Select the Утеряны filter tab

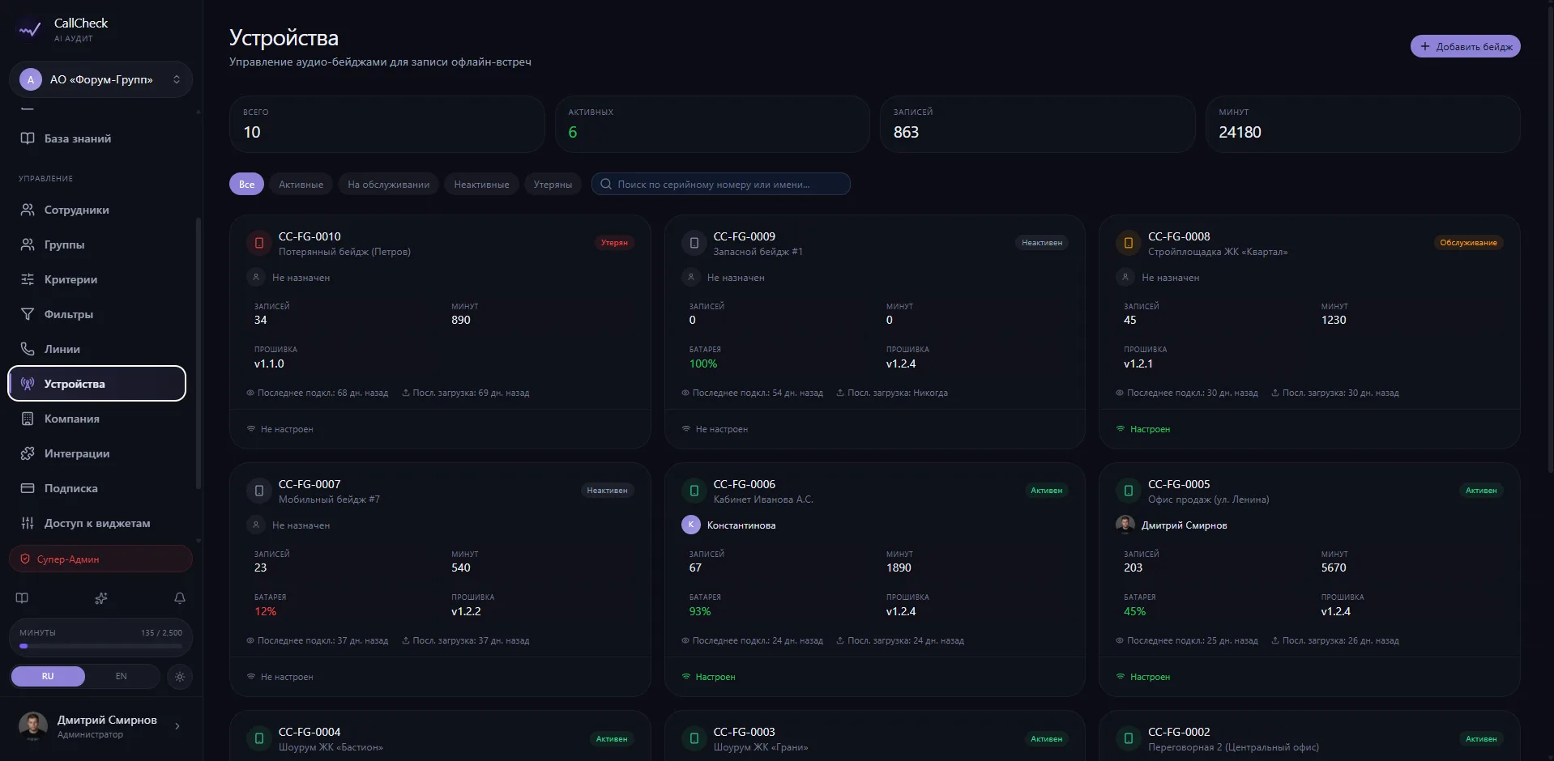click(x=553, y=185)
